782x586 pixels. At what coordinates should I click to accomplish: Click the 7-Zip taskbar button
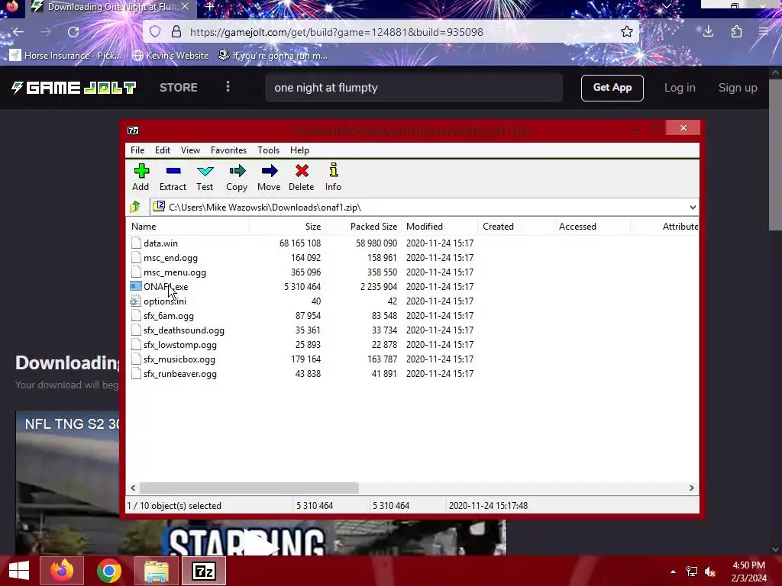coord(203,571)
